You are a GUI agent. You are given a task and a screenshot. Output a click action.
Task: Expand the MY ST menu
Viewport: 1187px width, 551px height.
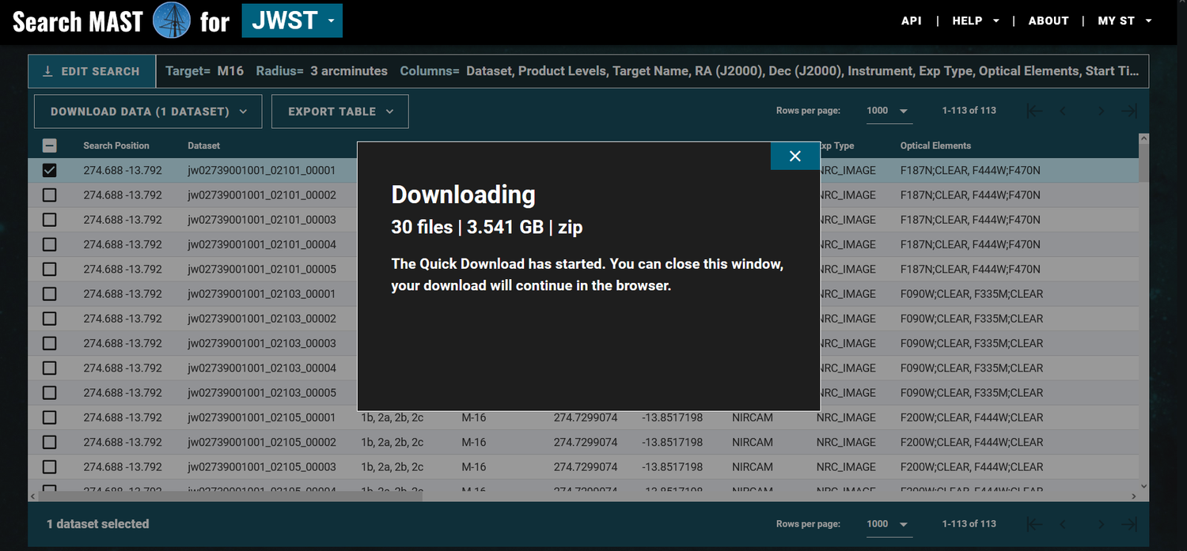[1124, 21]
